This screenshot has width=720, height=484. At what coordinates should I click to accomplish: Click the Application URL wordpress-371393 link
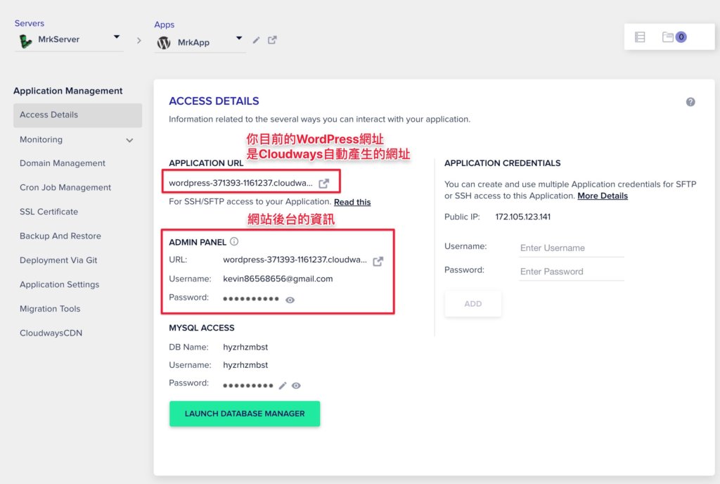pos(240,183)
